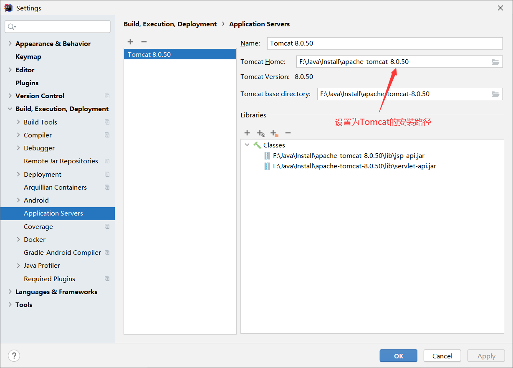This screenshot has width=513, height=368.
Task: Open help with the question mark
Action: [14, 355]
